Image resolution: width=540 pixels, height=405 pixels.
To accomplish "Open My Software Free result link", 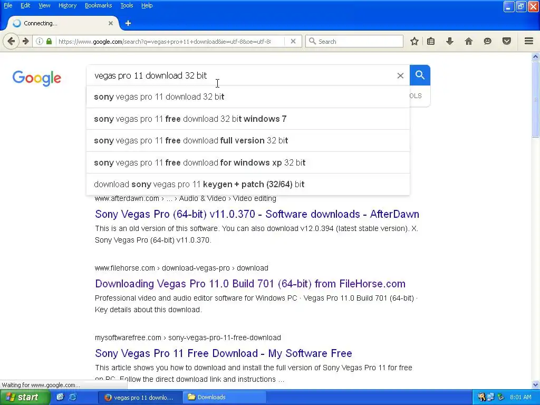I will (224, 353).
